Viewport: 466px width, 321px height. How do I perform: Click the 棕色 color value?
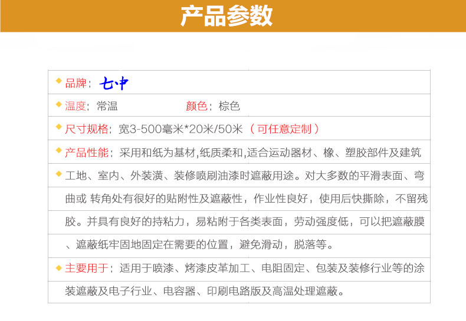click(229, 106)
